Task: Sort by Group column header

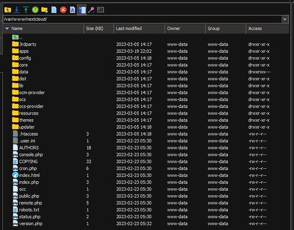Action: pos(225,29)
